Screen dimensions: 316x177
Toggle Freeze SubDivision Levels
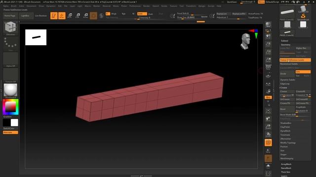point(295,60)
